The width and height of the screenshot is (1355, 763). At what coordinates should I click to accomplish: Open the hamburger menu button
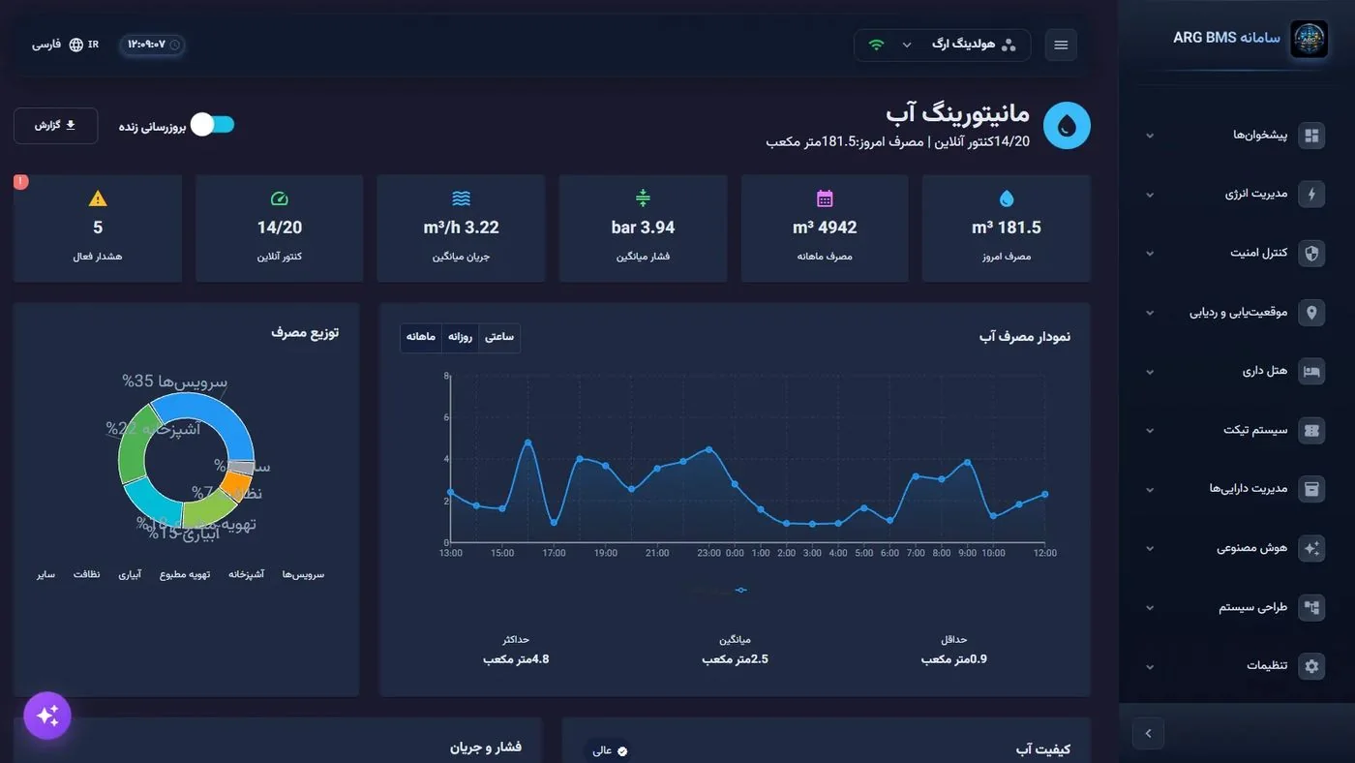[1061, 46]
